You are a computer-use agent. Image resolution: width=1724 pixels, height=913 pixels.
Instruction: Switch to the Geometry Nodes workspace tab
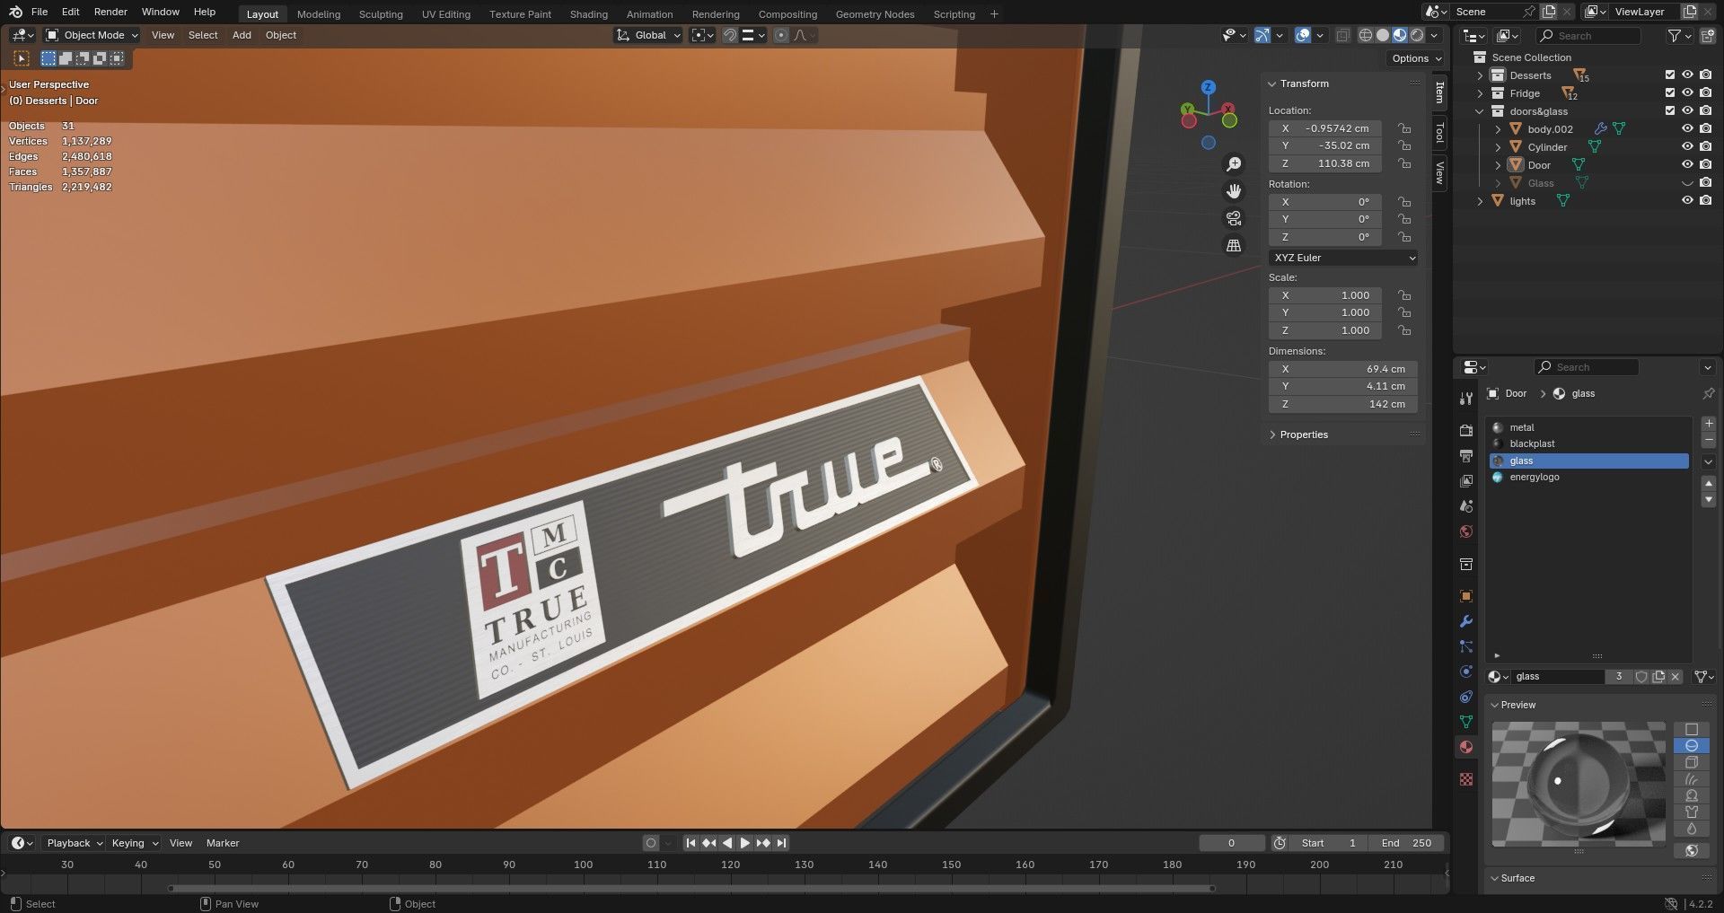[875, 14]
